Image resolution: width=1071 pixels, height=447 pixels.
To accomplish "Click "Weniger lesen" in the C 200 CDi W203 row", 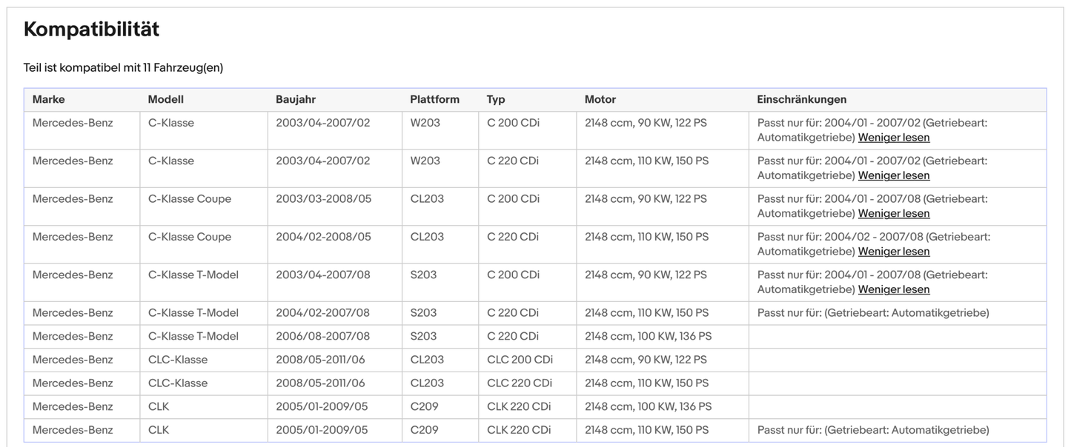I will pyautogui.click(x=893, y=137).
